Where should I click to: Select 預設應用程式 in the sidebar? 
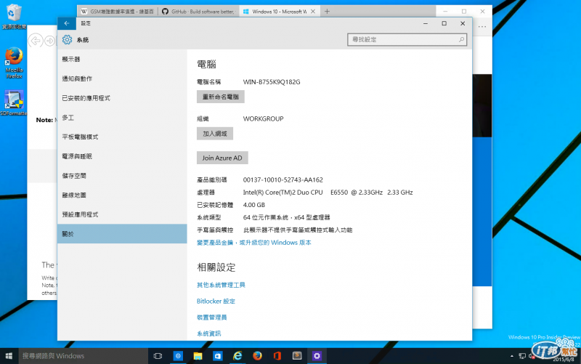[x=122, y=214]
